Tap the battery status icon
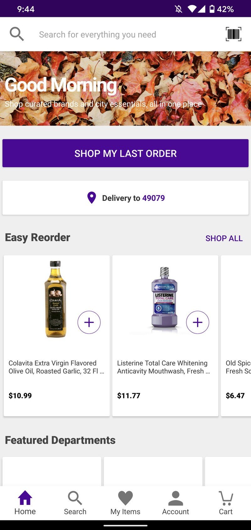Screen dimensions: 251x530 click(212, 9)
